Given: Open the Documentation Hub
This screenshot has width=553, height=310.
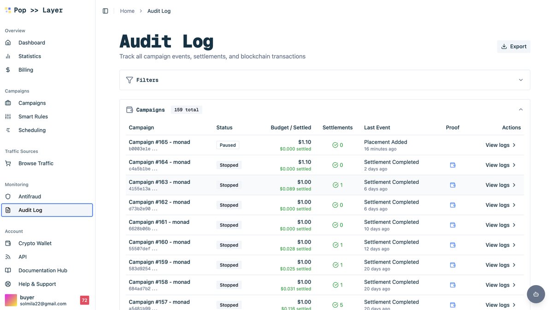Looking at the screenshot, I should (x=42, y=270).
